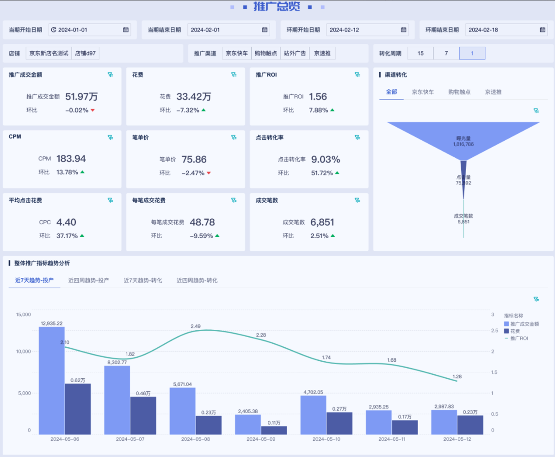The width and height of the screenshot is (555, 457).
Task: Switch to 京东快车 channel conversion tab
Action: click(423, 92)
